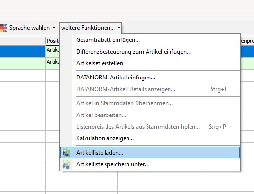254x194 pixels.
Task: Select the Artike cell in the blue highlighted row
Action: point(53,51)
